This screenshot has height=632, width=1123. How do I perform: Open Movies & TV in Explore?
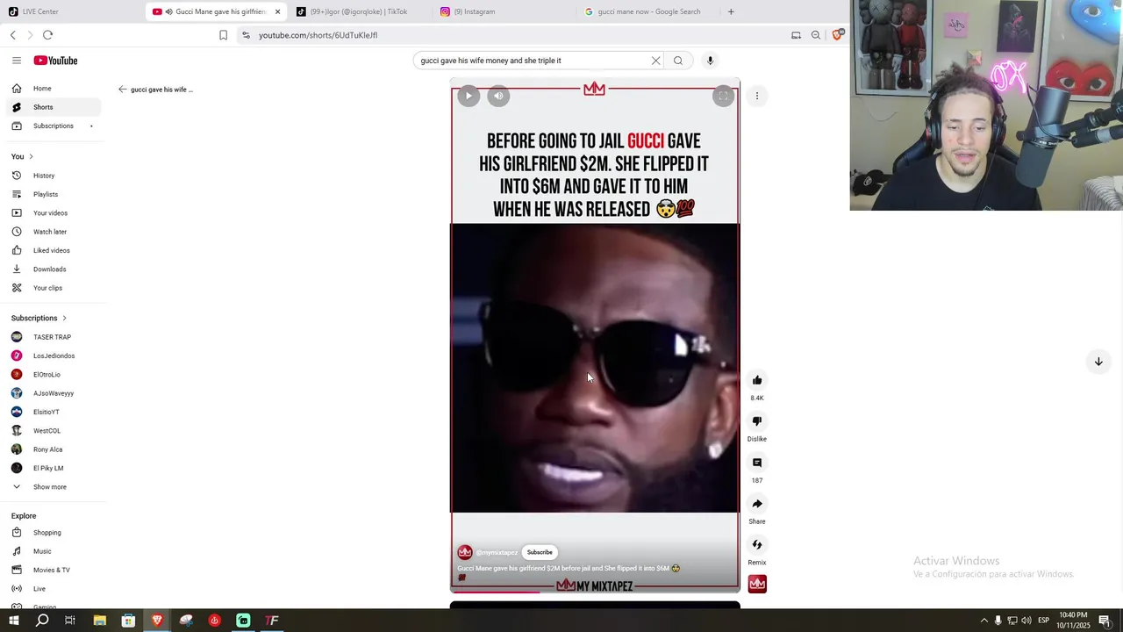pyautogui.click(x=54, y=570)
